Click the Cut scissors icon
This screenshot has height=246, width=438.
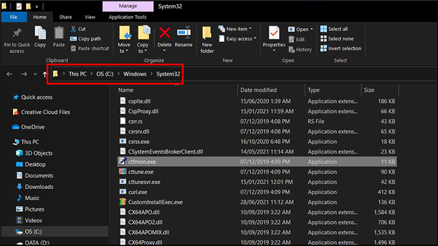pyautogui.click(x=73, y=29)
